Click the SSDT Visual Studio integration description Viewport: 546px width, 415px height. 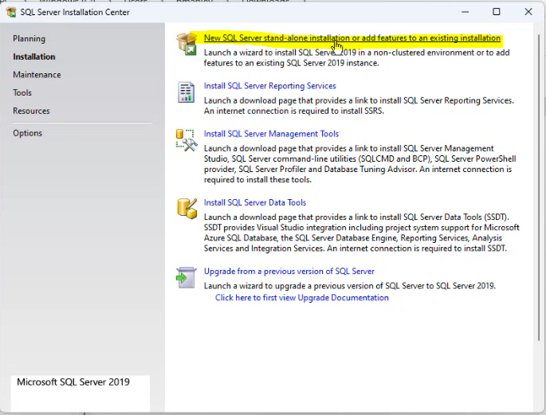361,233
